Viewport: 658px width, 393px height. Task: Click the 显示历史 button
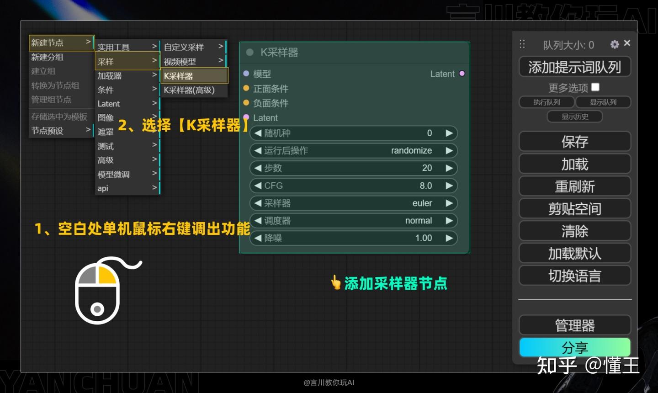575,117
